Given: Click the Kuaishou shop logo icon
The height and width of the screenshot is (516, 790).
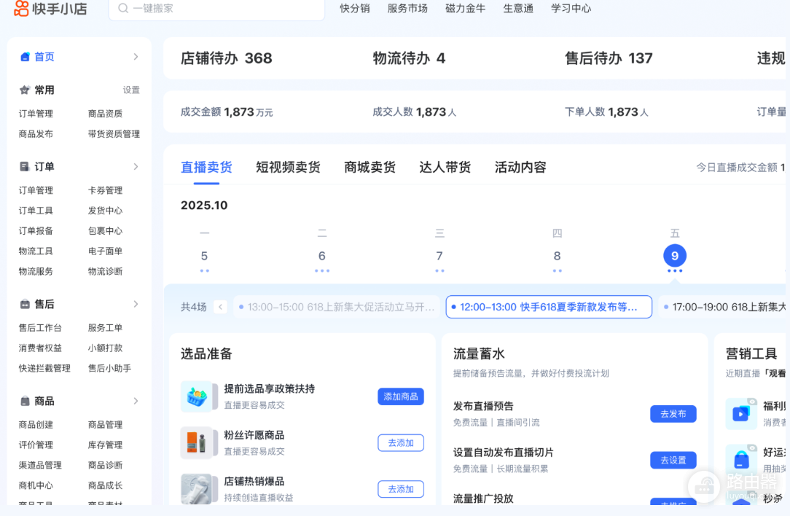Looking at the screenshot, I should (x=21, y=8).
